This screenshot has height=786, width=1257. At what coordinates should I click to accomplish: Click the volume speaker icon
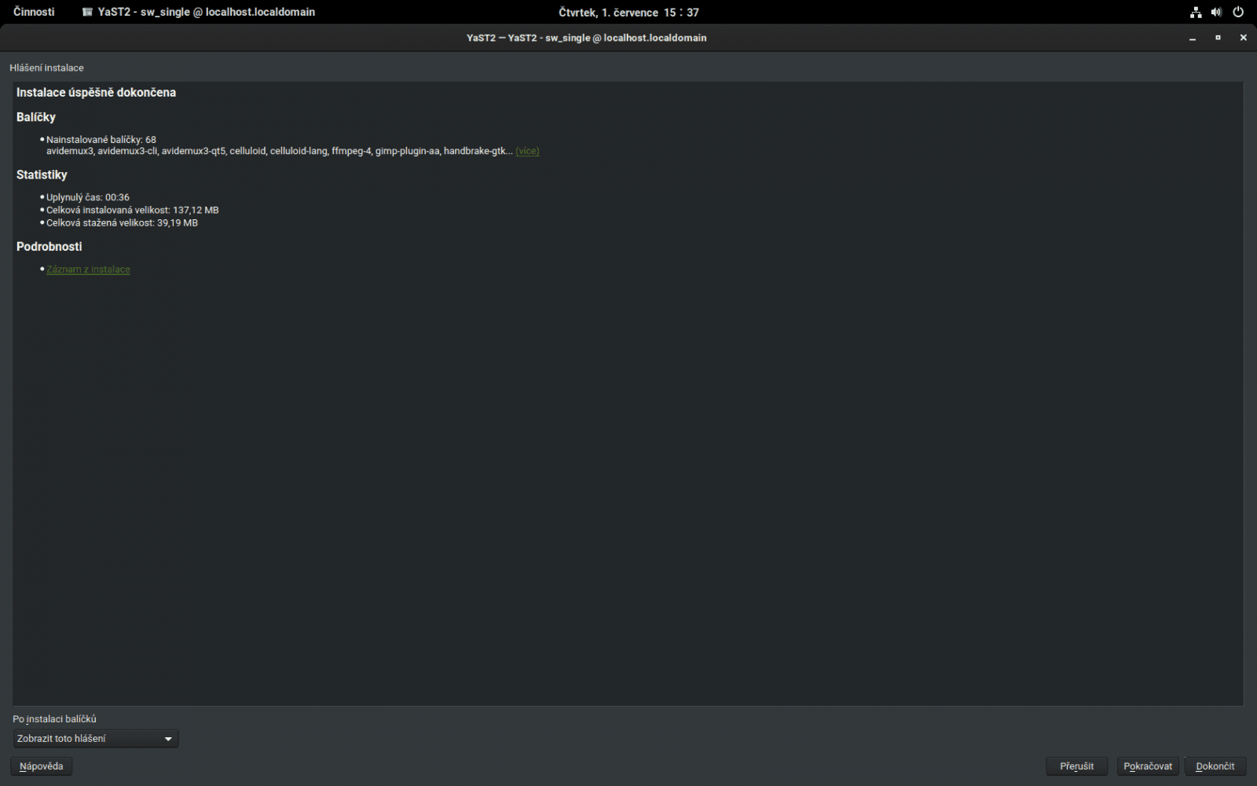pyautogui.click(x=1216, y=12)
